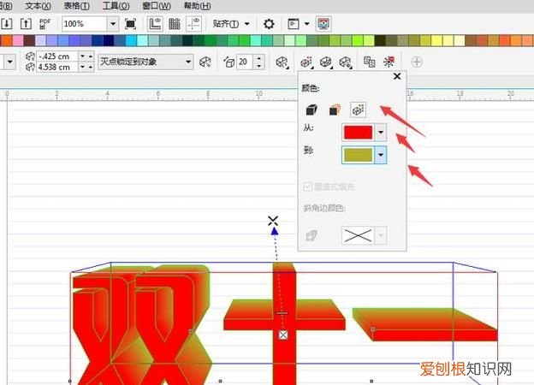This screenshot has width=534, height=385.
Task: Increase extrusion depth with up arrow
Action: coord(258,58)
